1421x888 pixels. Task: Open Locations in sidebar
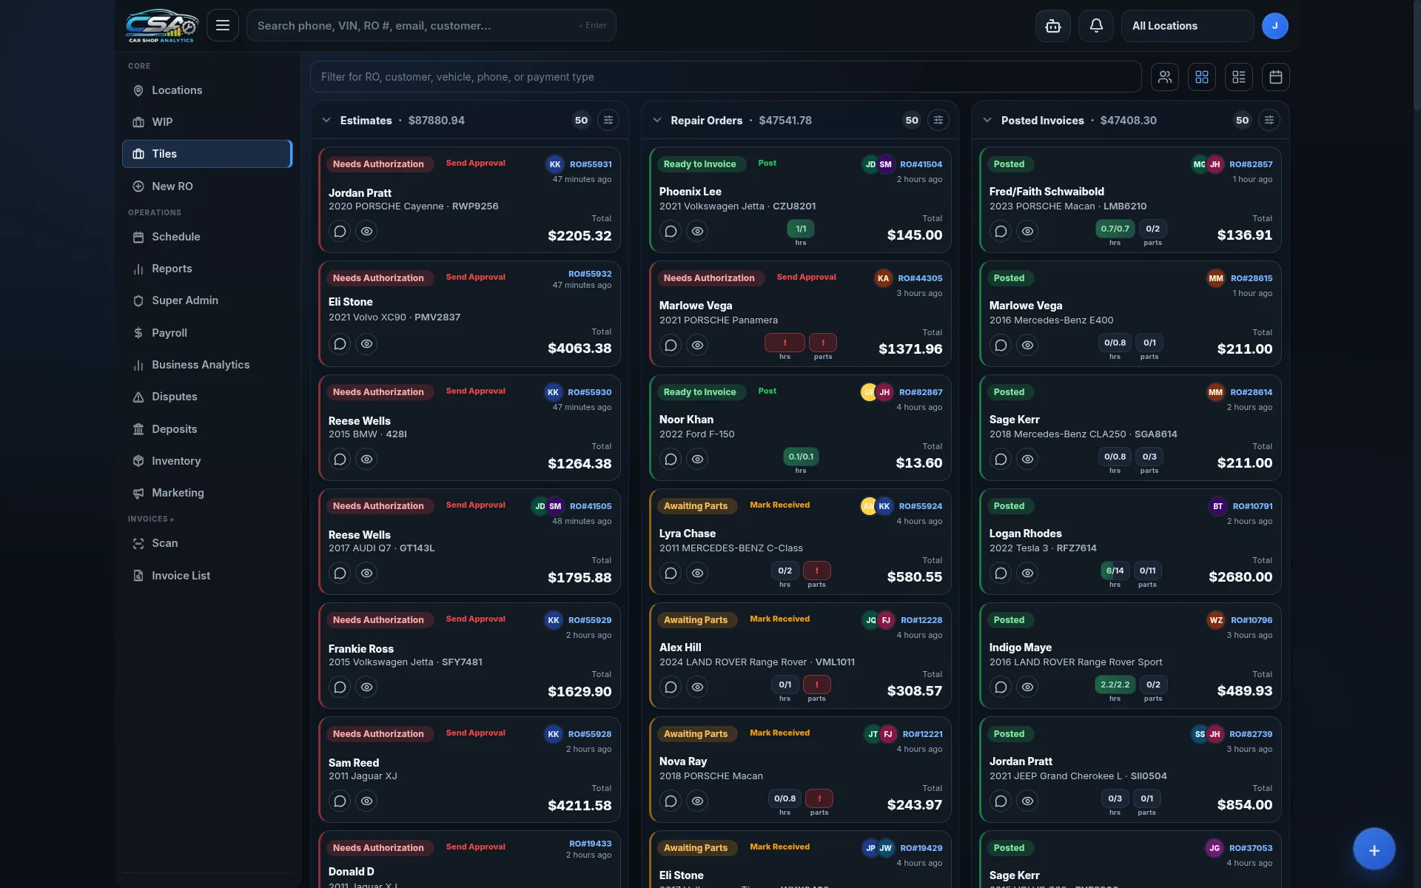207,90
